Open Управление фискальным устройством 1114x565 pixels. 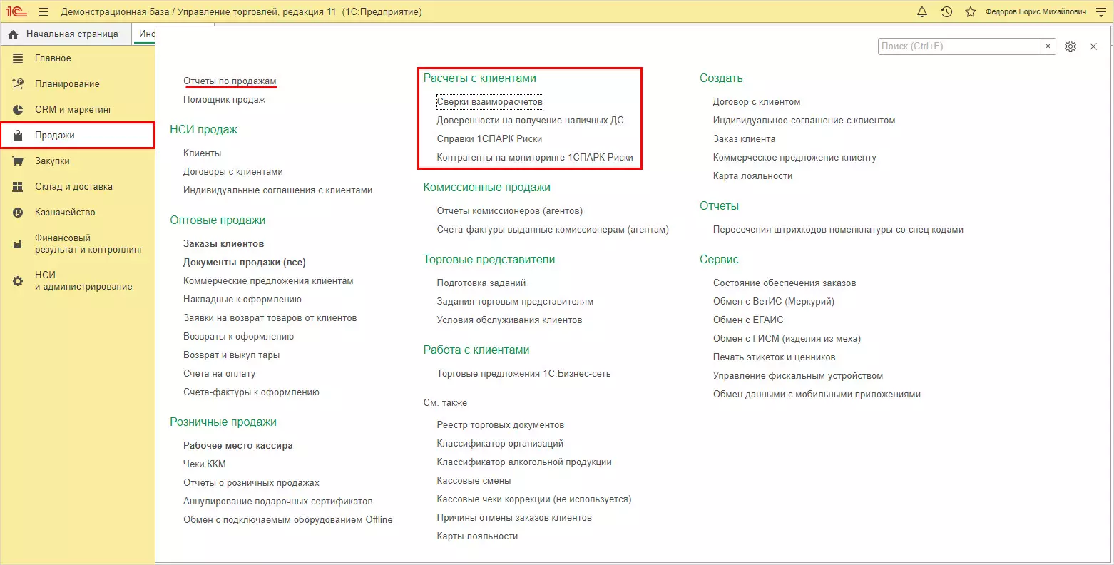click(798, 376)
